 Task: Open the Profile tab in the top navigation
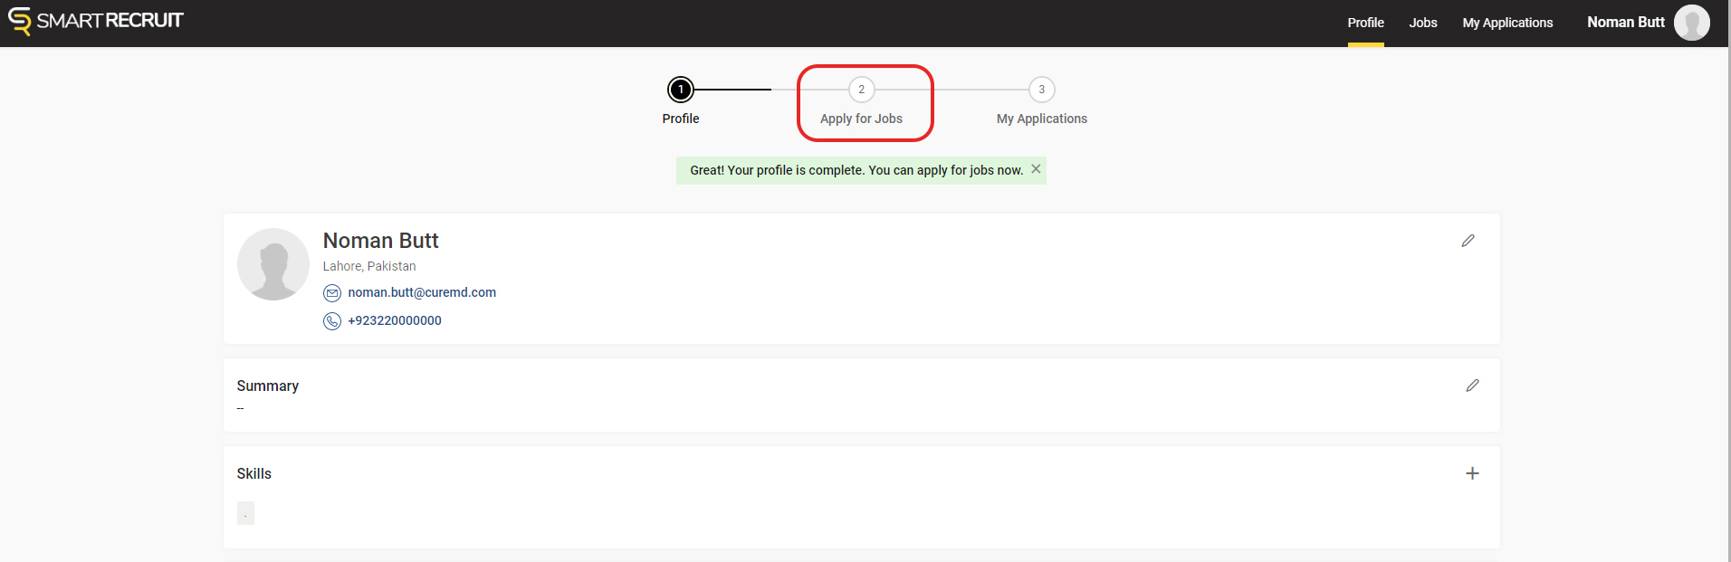point(1365,23)
